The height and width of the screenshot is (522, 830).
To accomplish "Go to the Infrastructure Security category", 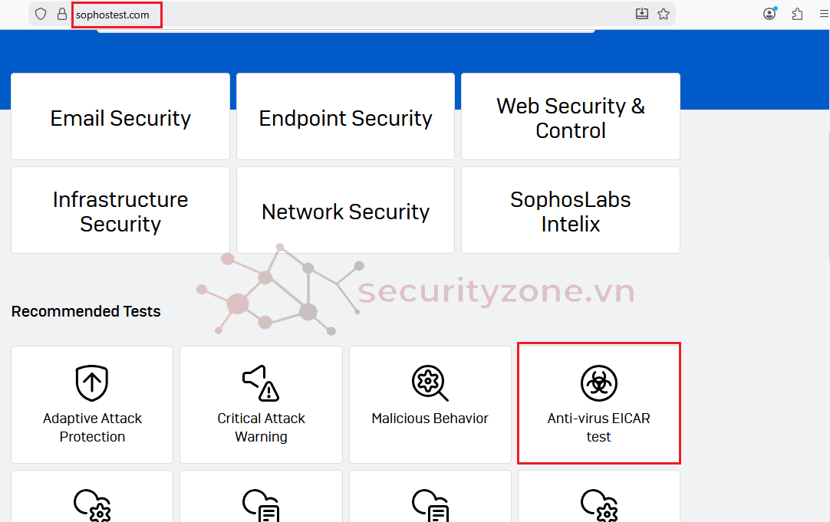I will pos(120,211).
